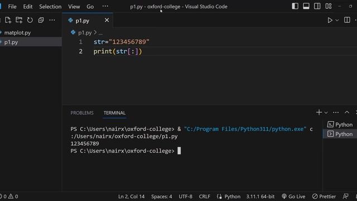Image resolution: width=357 pixels, height=201 pixels.
Task: Close the p1.py editor tab
Action: (x=107, y=20)
